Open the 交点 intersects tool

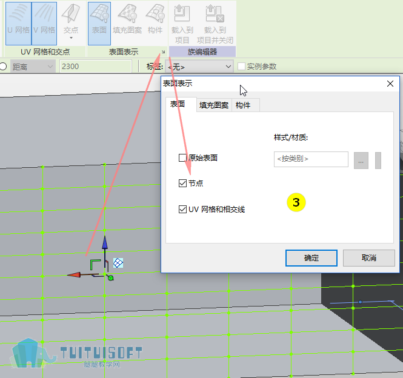(71, 22)
